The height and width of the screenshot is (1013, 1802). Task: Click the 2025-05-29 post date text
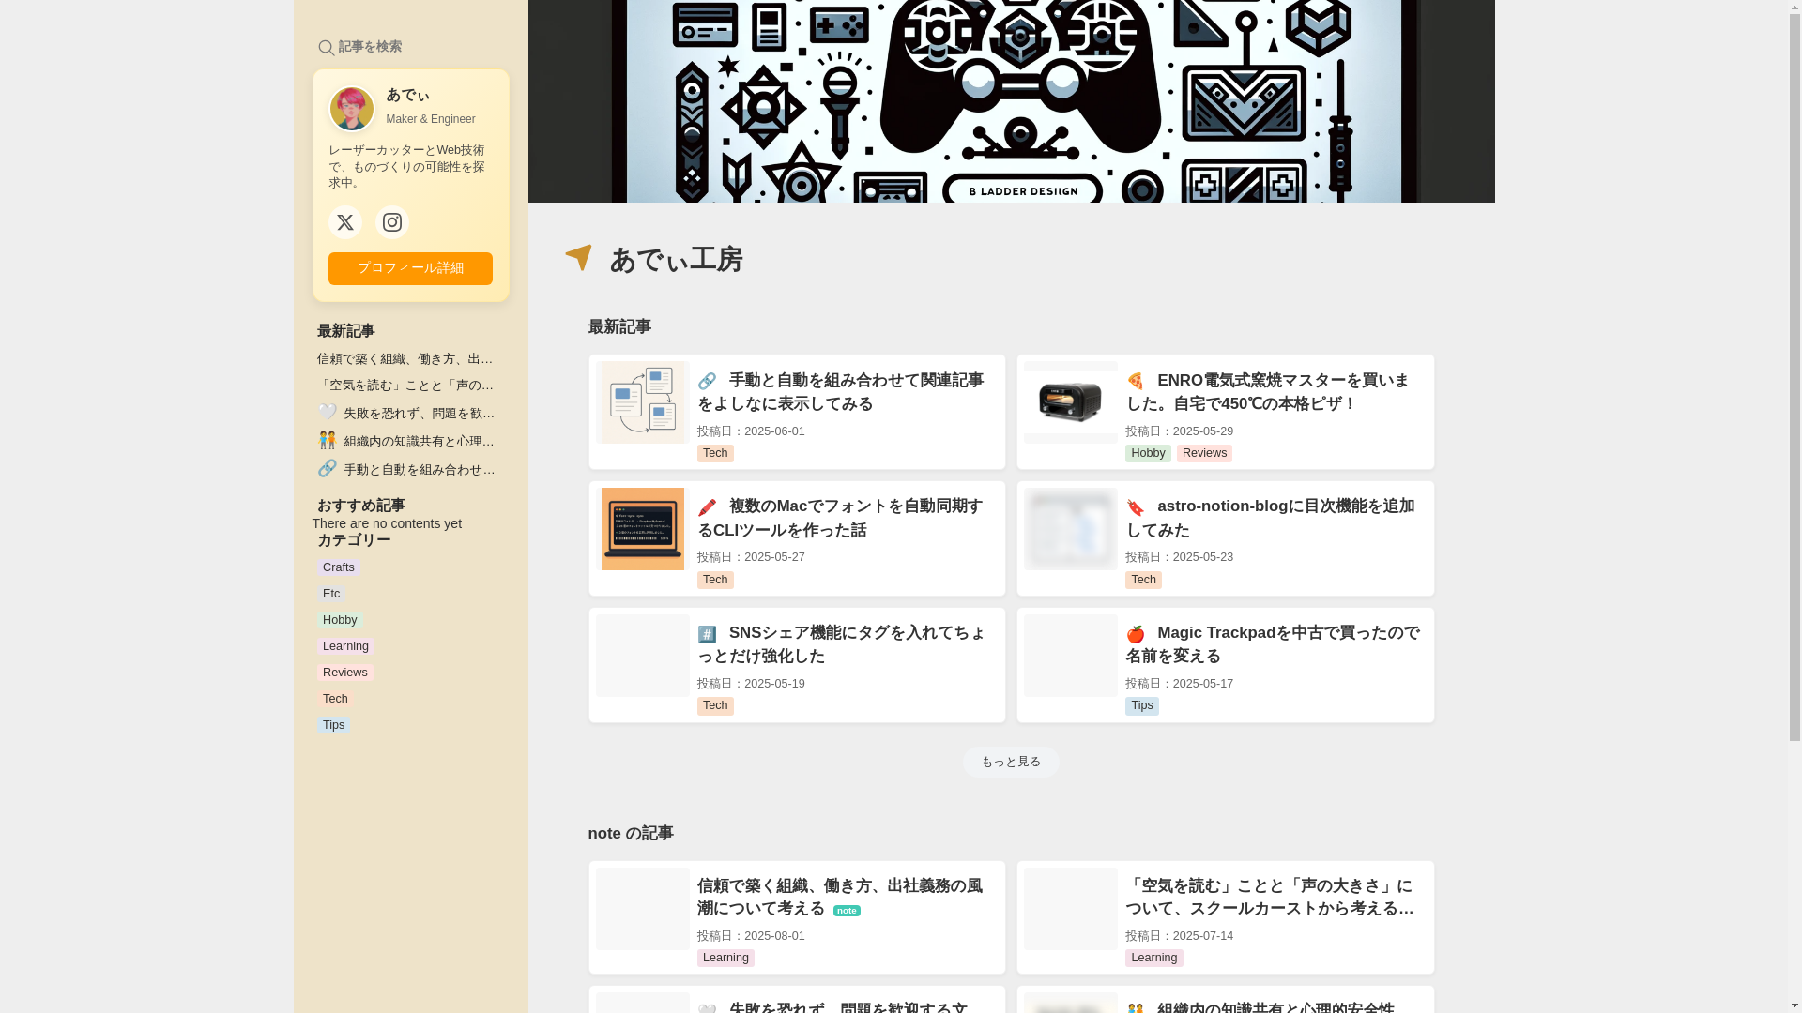tap(1180, 431)
